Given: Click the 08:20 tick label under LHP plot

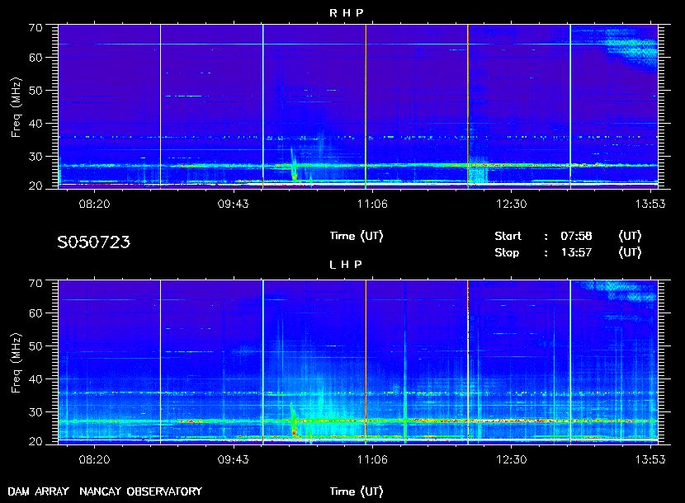Looking at the screenshot, I should click(x=94, y=459).
